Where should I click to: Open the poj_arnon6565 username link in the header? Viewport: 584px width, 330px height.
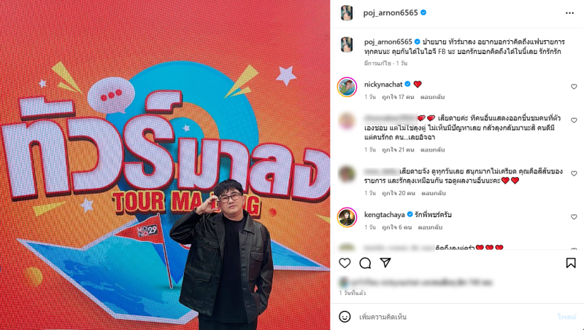[x=391, y=12]
